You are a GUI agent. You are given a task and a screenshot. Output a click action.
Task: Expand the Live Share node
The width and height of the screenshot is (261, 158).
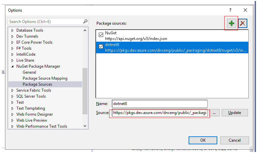coord(12,60)
